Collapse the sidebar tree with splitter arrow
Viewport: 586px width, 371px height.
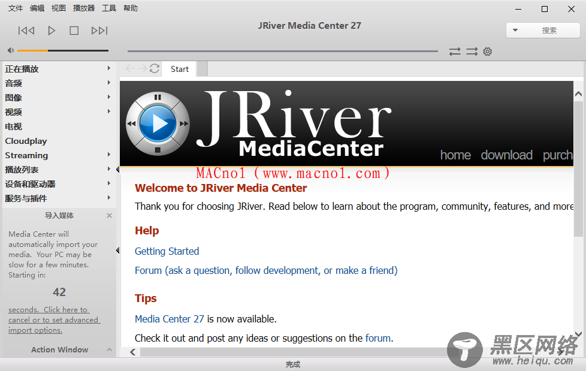pos(117,170)
